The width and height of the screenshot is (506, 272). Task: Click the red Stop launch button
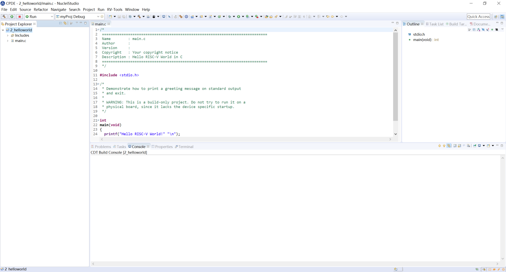20,16
